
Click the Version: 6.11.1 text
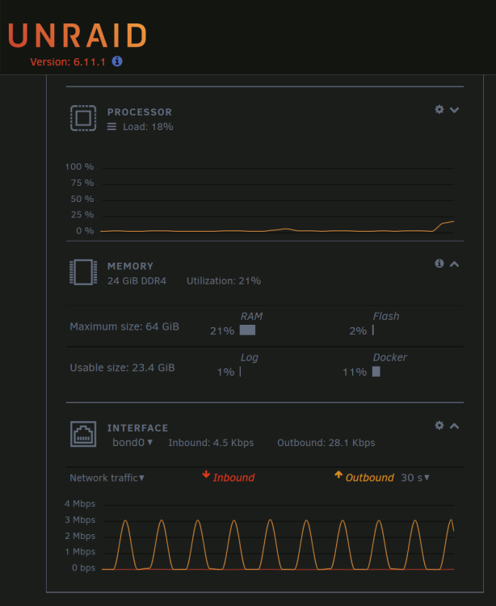tap(68, 62)
